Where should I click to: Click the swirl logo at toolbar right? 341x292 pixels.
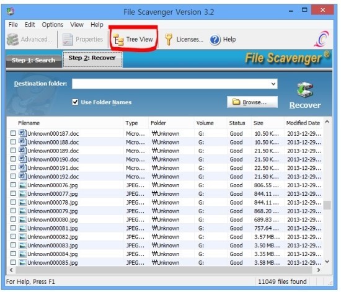[x=321, y=39]
